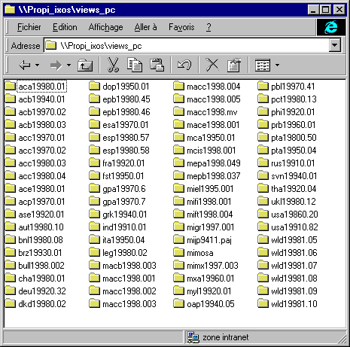The image size is (350, 347).
Task: Click the Cut scissors icon
Action: [113, 65]
